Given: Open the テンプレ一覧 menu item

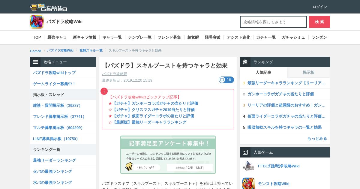Looking at the screenshot, I should (x=140, y=37).
